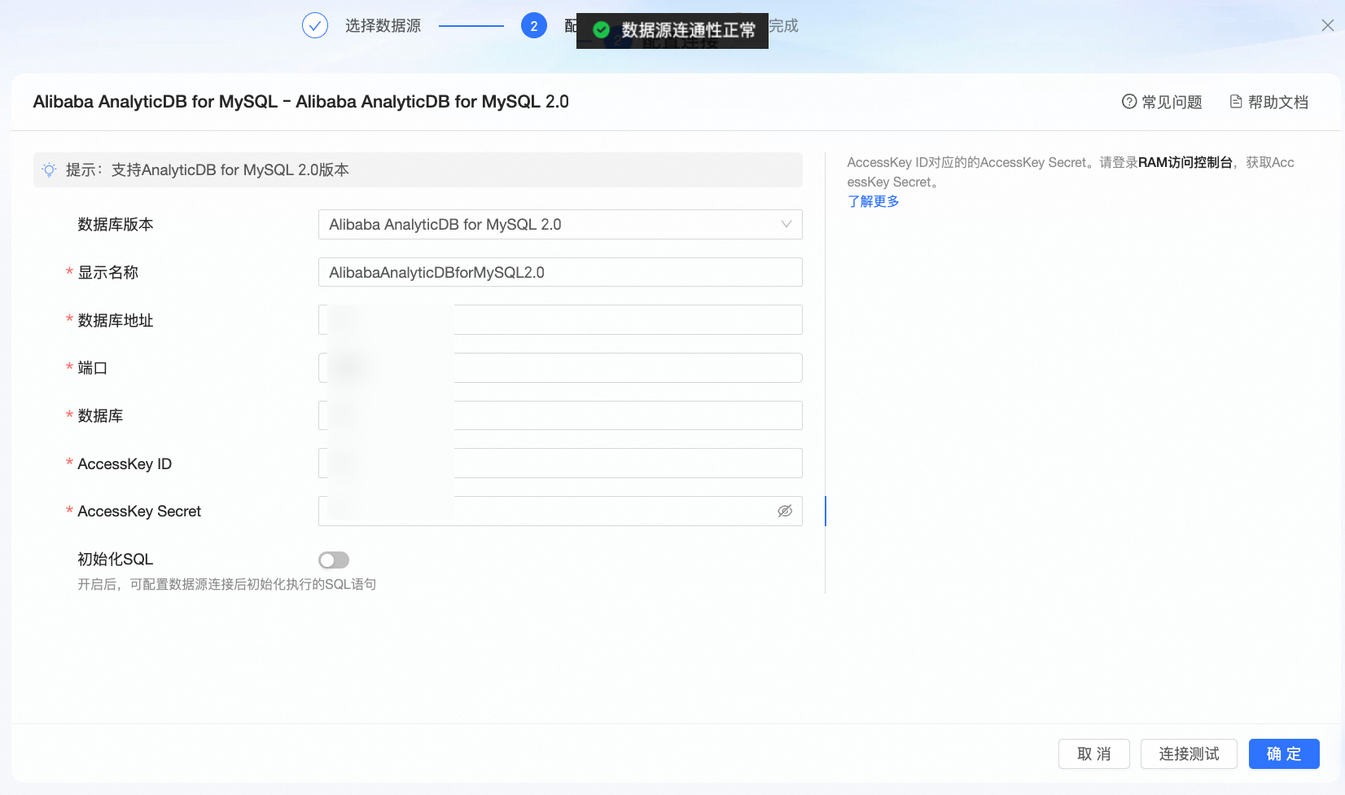Click the hint text 支持AnalyticDB for MySQL 2.0版本

230,169
